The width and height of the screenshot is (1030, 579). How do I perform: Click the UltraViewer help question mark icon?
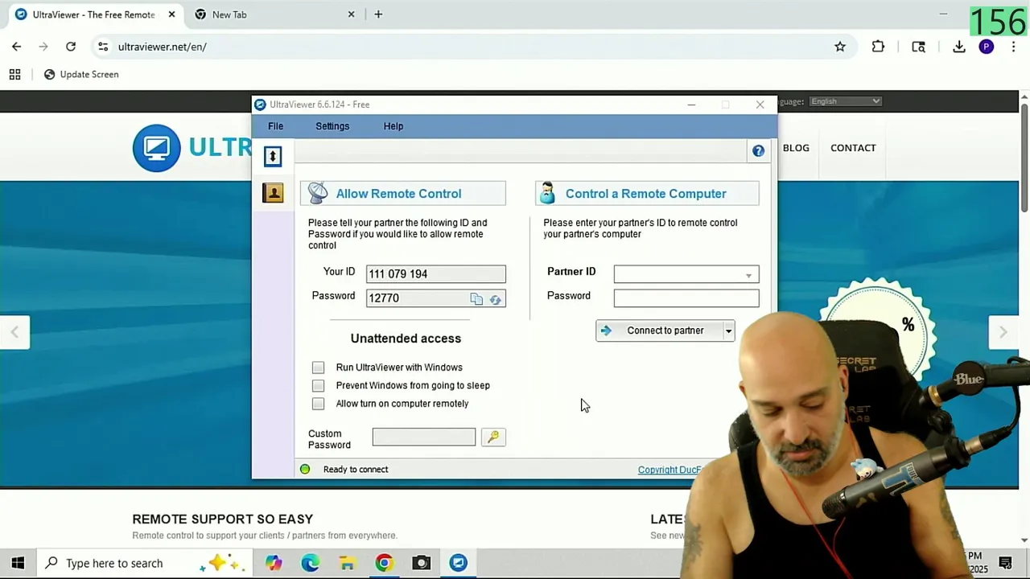(x=758, y=151)
